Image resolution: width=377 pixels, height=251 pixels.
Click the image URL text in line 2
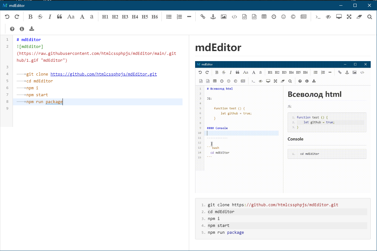click(x=96, y=57)
